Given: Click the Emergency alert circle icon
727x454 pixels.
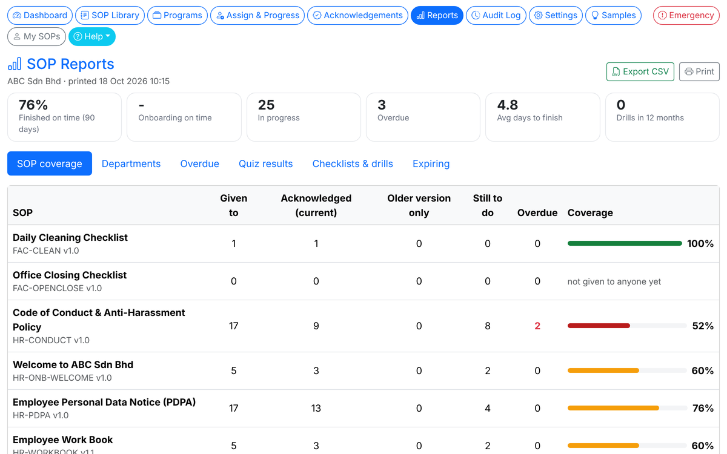Looking at the screenshot, I should pos(662,15).
